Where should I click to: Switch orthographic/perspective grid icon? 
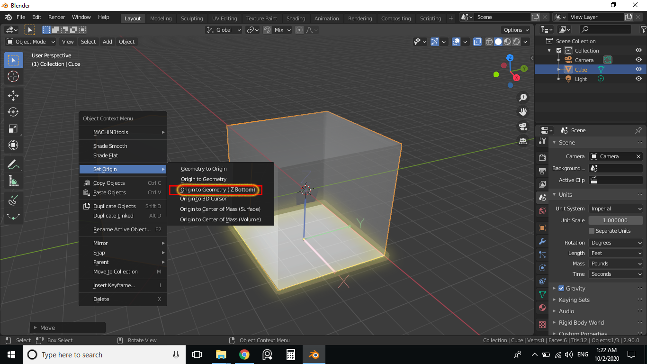(x=523, y=141)
